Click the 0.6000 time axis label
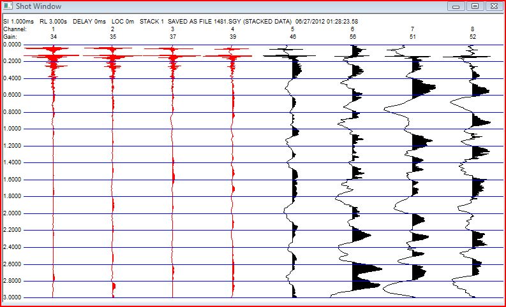Screen dimensions: 506x307 (x=12, y=95)
